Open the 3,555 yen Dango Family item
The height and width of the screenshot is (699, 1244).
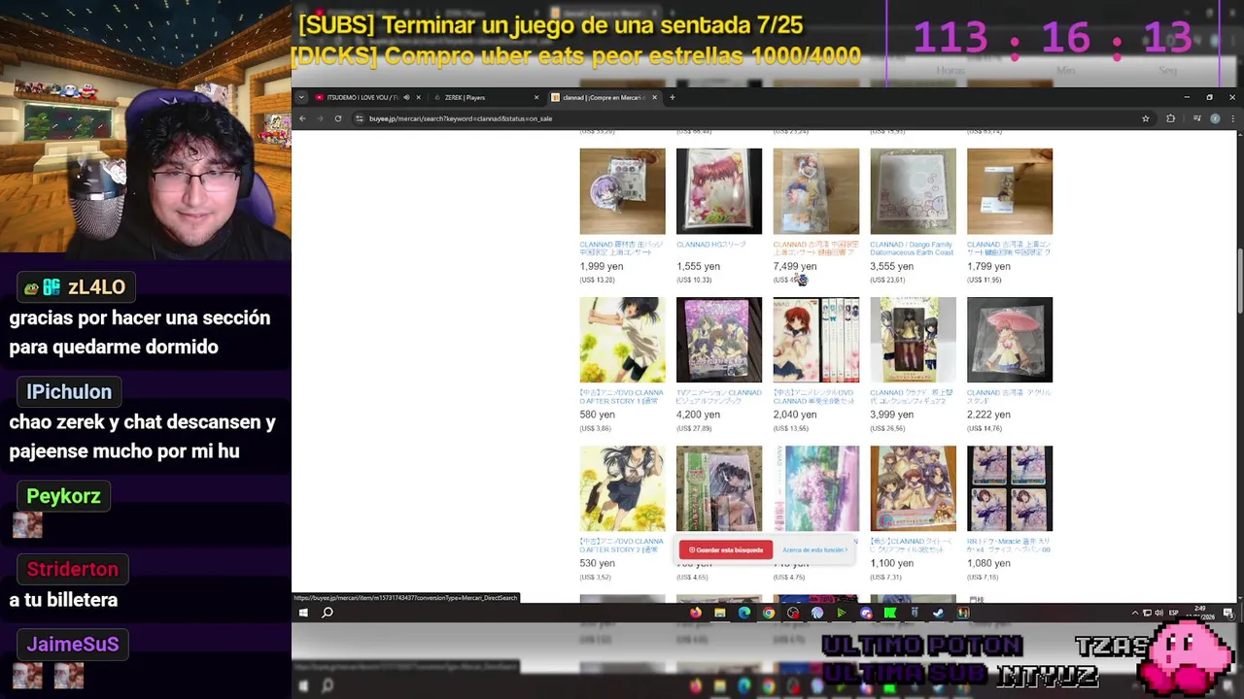(x=913, y=191)
